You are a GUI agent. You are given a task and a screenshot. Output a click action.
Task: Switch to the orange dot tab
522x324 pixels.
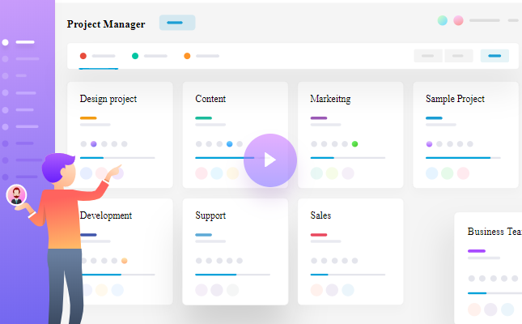click(x=187, y=56)
